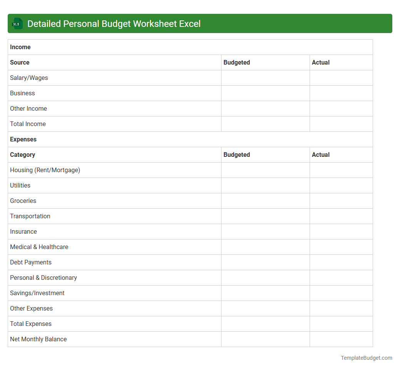
Task: Select the worksheet title text
Action: click(x=113, y=23)
